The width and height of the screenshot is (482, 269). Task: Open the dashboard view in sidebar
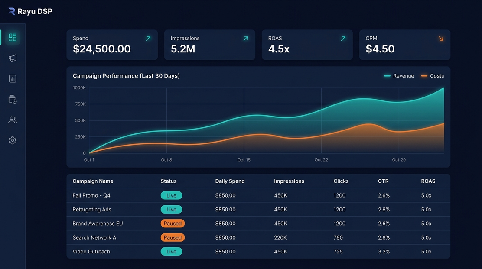point(13,37)
